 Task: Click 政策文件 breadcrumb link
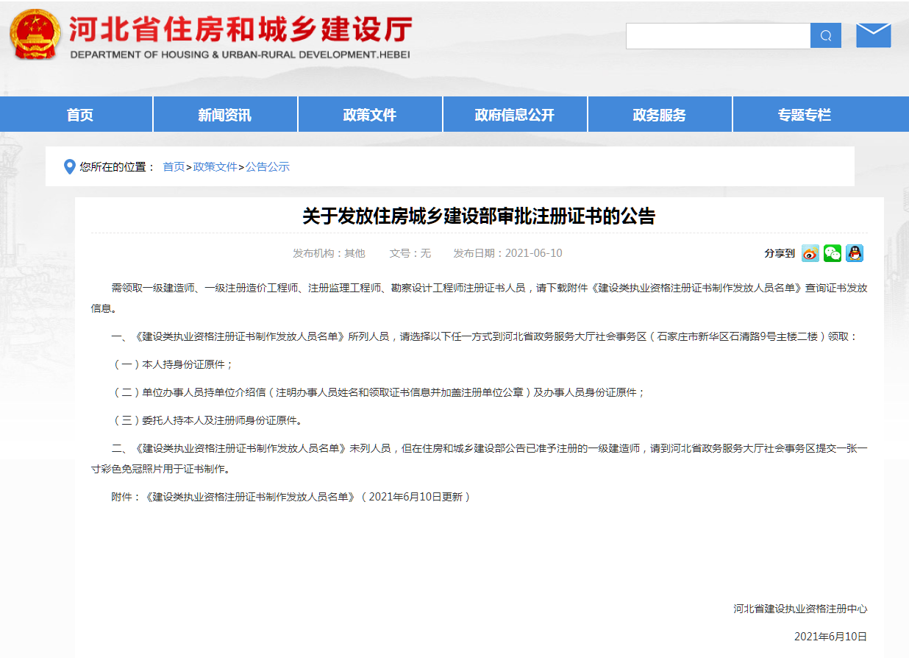tap(215, 167)
